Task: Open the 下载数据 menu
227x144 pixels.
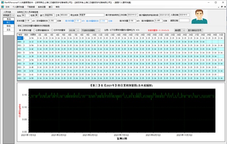Action: pyautogui.click(x=31, y=7)
